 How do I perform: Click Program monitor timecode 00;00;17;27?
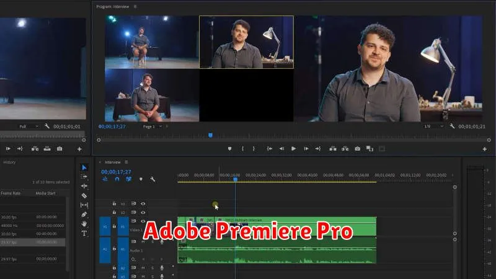112,126
